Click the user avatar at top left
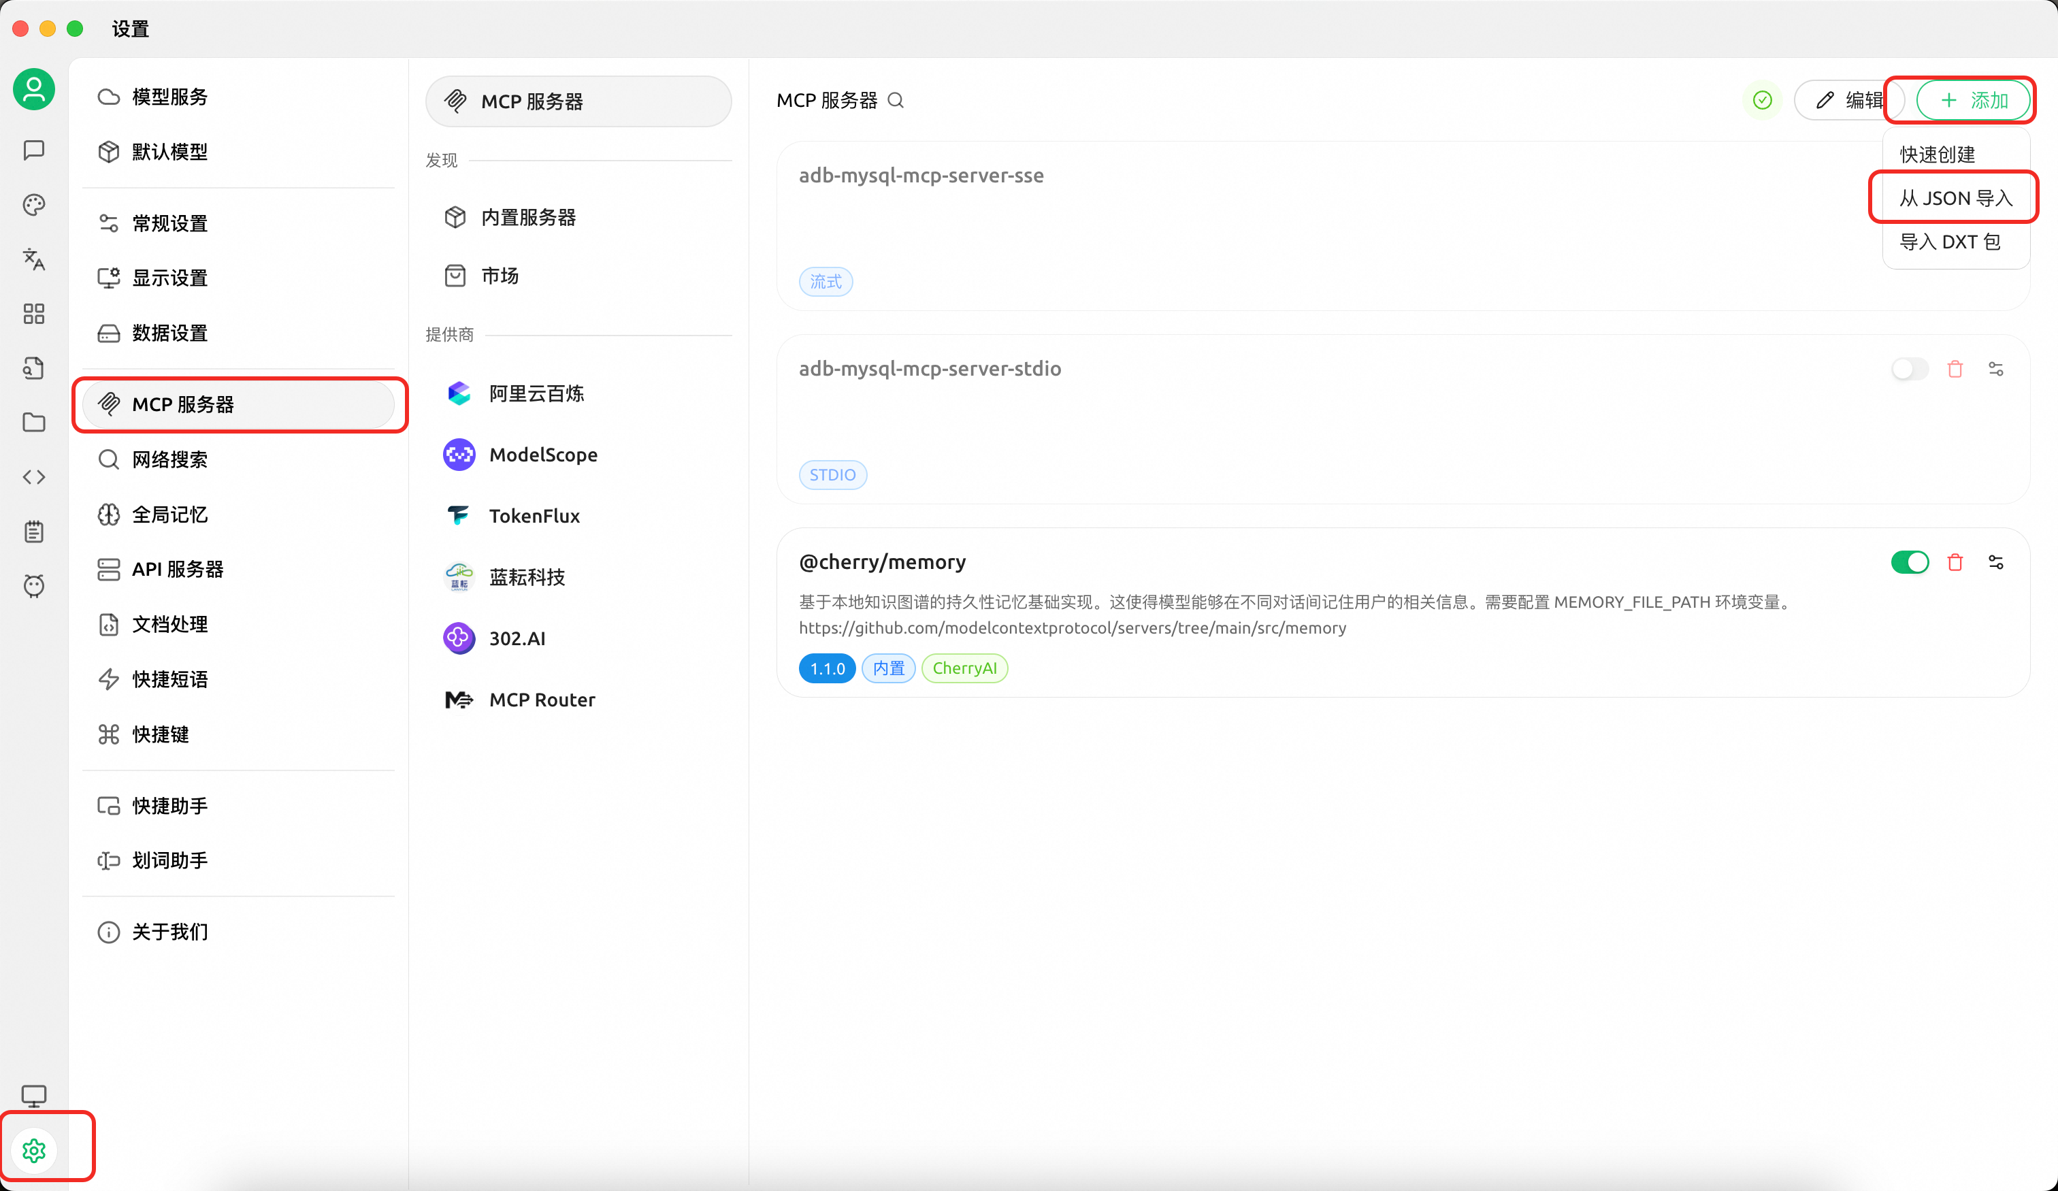This screenshot has height=1191, width=2058. [x=33, y=89]
